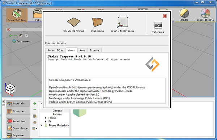217x140 pixels.
Task: Select the Pattern material category
Action: click(57, 114)
